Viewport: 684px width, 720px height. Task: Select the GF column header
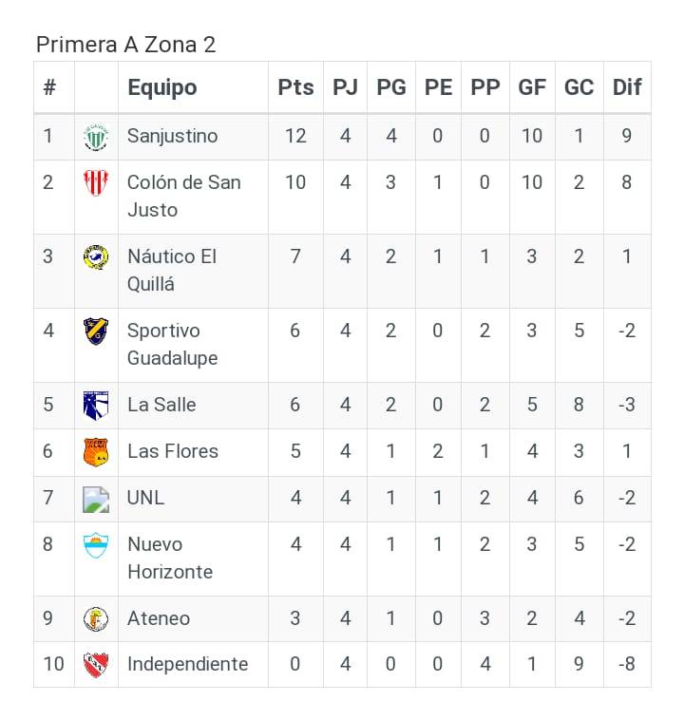pyautogui.click(x=532, y=87)
